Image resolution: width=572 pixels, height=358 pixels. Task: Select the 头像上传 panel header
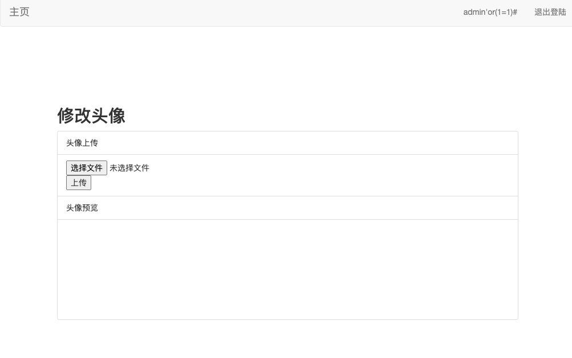[x=82, y=143]
